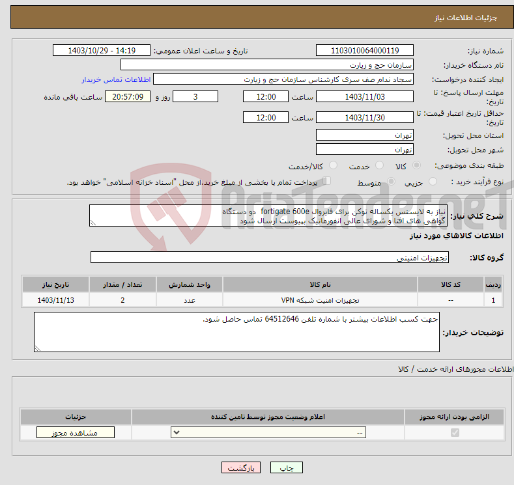Click the کد کالا column header
The width and height of the screenshot is (514, 485).
point(451,284)
